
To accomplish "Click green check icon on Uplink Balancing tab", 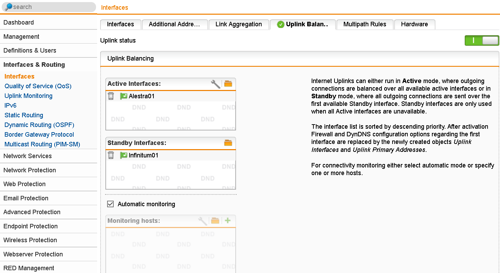I will [281, 25].
